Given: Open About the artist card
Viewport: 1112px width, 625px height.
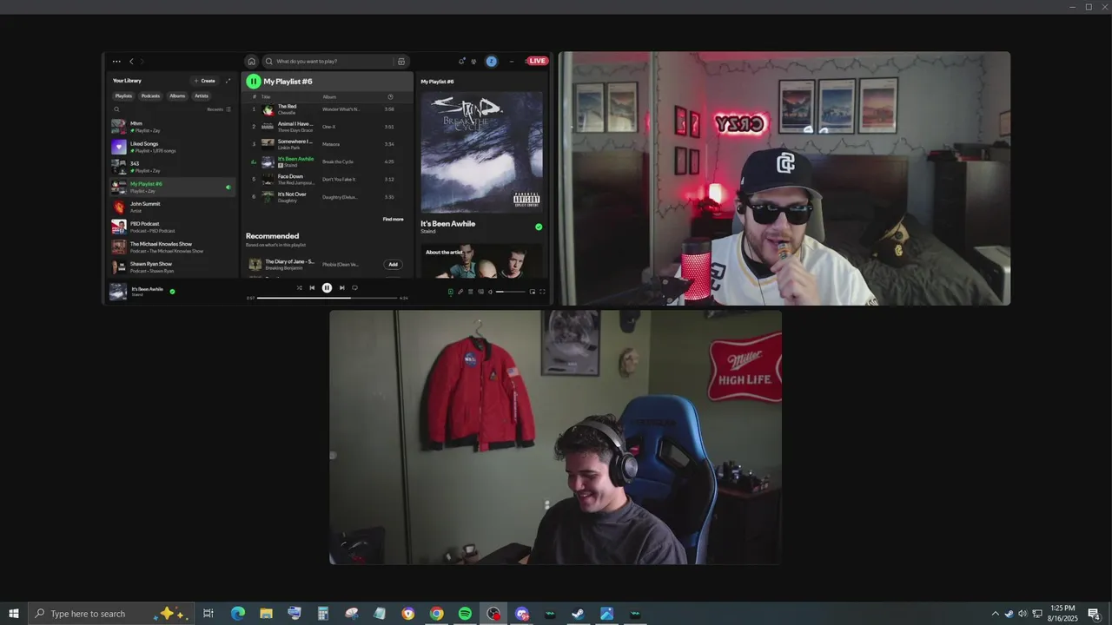Looking at the screenshot, I should point(481,260).
